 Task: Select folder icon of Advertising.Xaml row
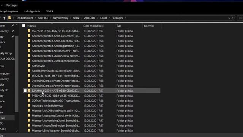pyautogui.click(x=29, y=120)
